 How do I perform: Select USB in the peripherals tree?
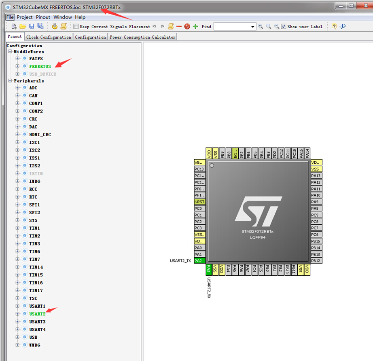coord(33,337)
